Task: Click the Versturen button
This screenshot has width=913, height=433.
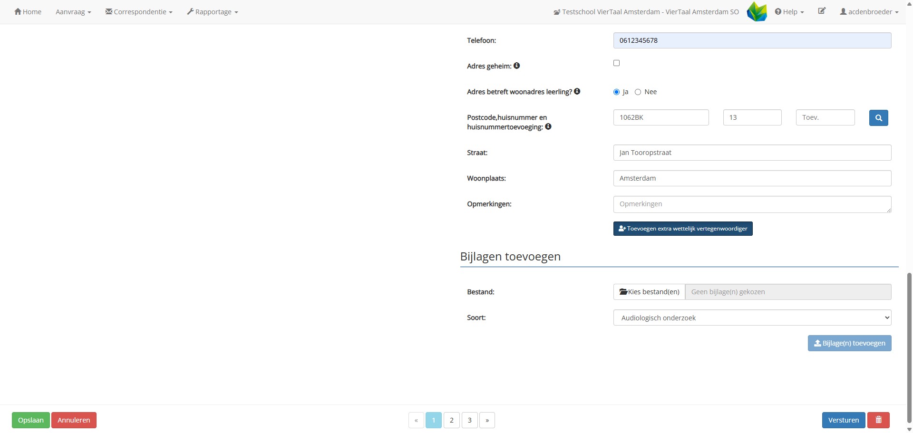Action: coord(844,420)
